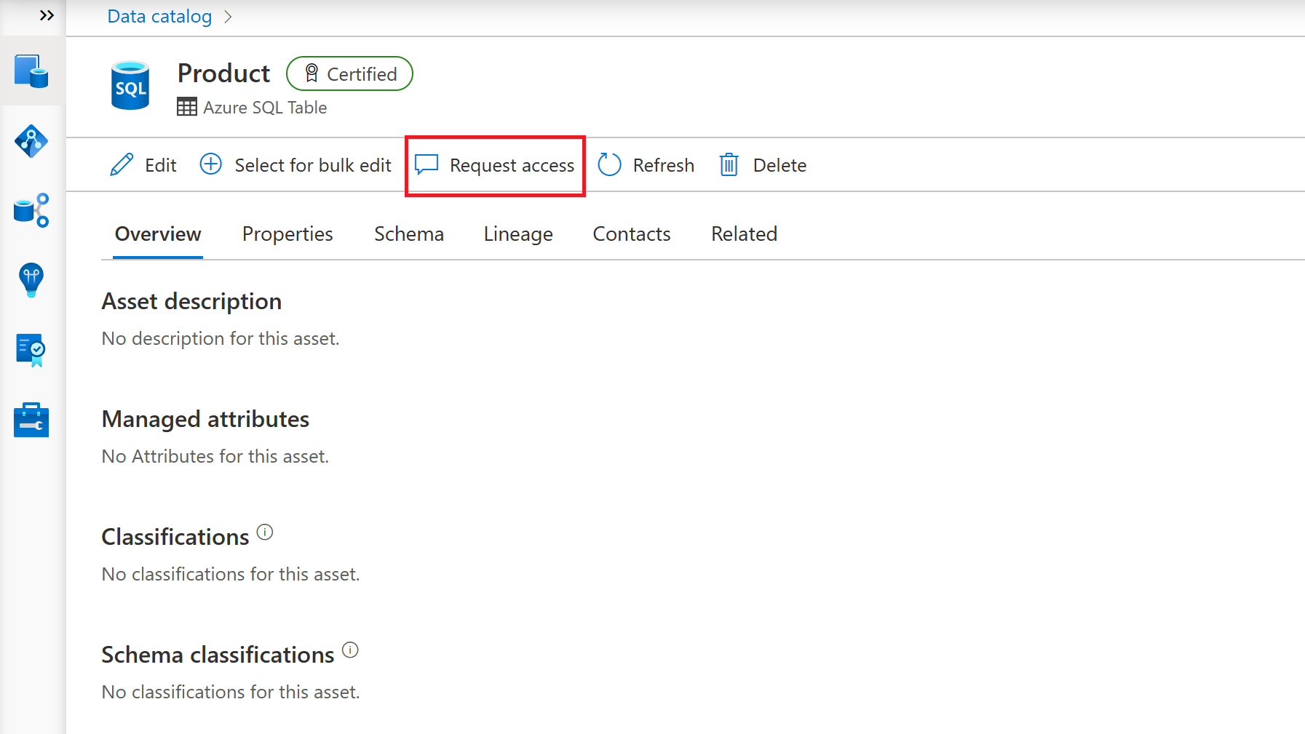Open the Data catalog breadcrumb link

coord(159,15)
